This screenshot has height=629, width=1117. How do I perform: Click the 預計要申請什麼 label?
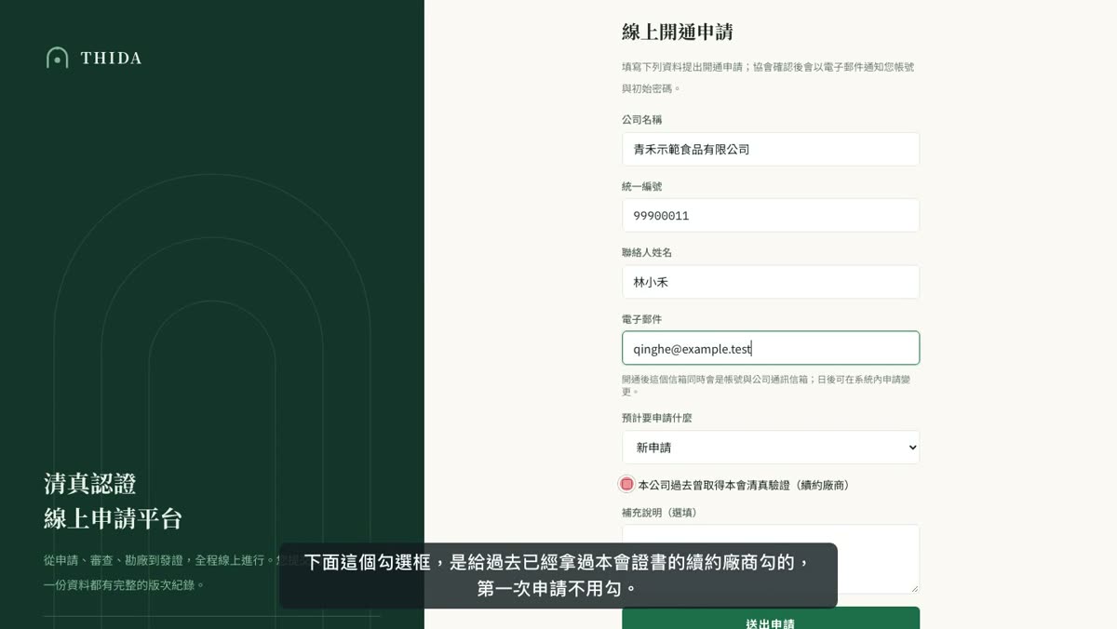657,418
